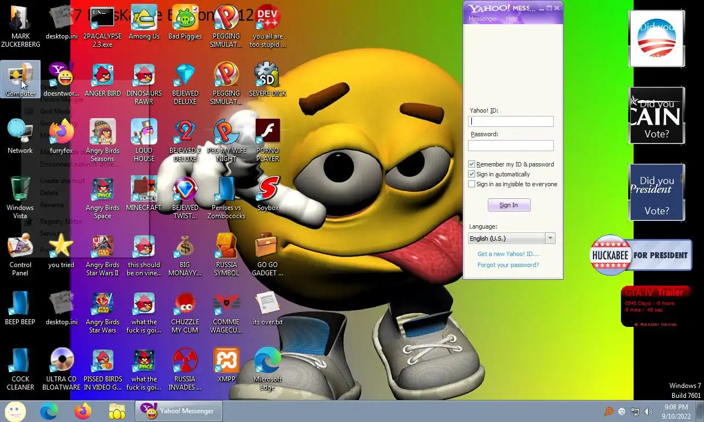Toggle Remember my ID & password checkbox
Viewport: 704px width, 422px height.
click(471, 164)
